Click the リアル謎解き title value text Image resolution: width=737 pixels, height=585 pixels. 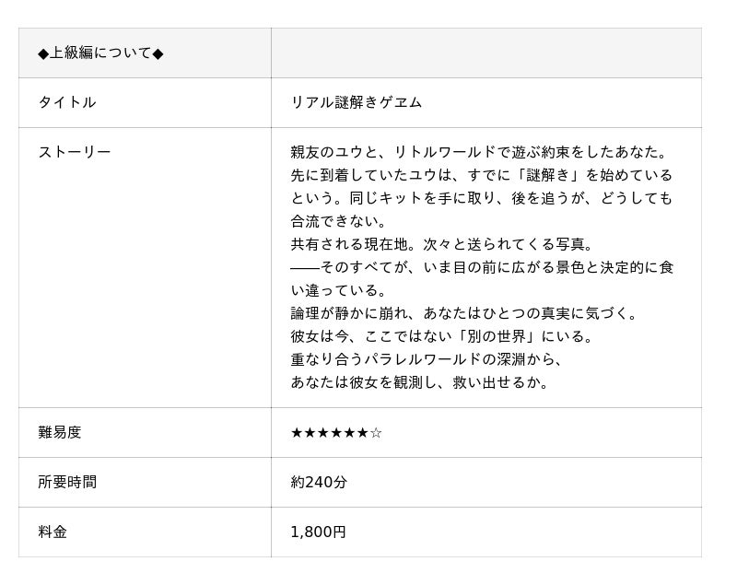[356, 103]
